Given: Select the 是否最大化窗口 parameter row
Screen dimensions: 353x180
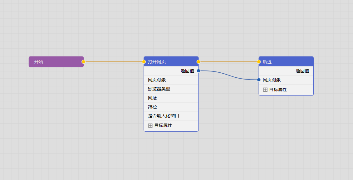Looking at the screenshot, I should (171, 116).
